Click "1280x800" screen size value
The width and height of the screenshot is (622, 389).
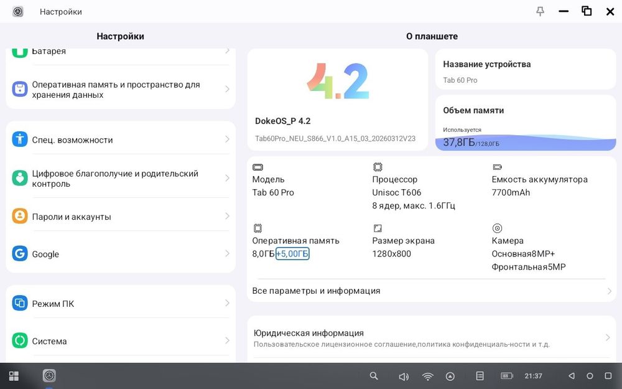(x=391, y=254)
